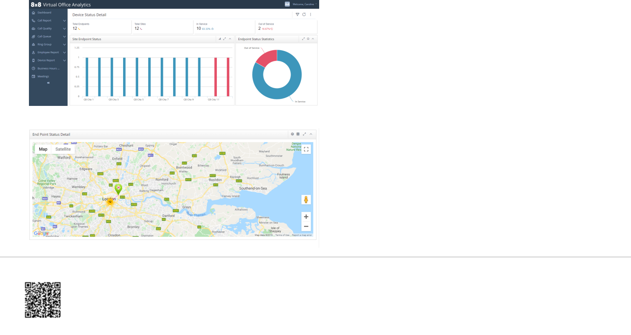Image resolution: width=631 pixels, height=335 pixels.
Task: Expand the Employee Report submenu chevron
Action: point(64,53)
